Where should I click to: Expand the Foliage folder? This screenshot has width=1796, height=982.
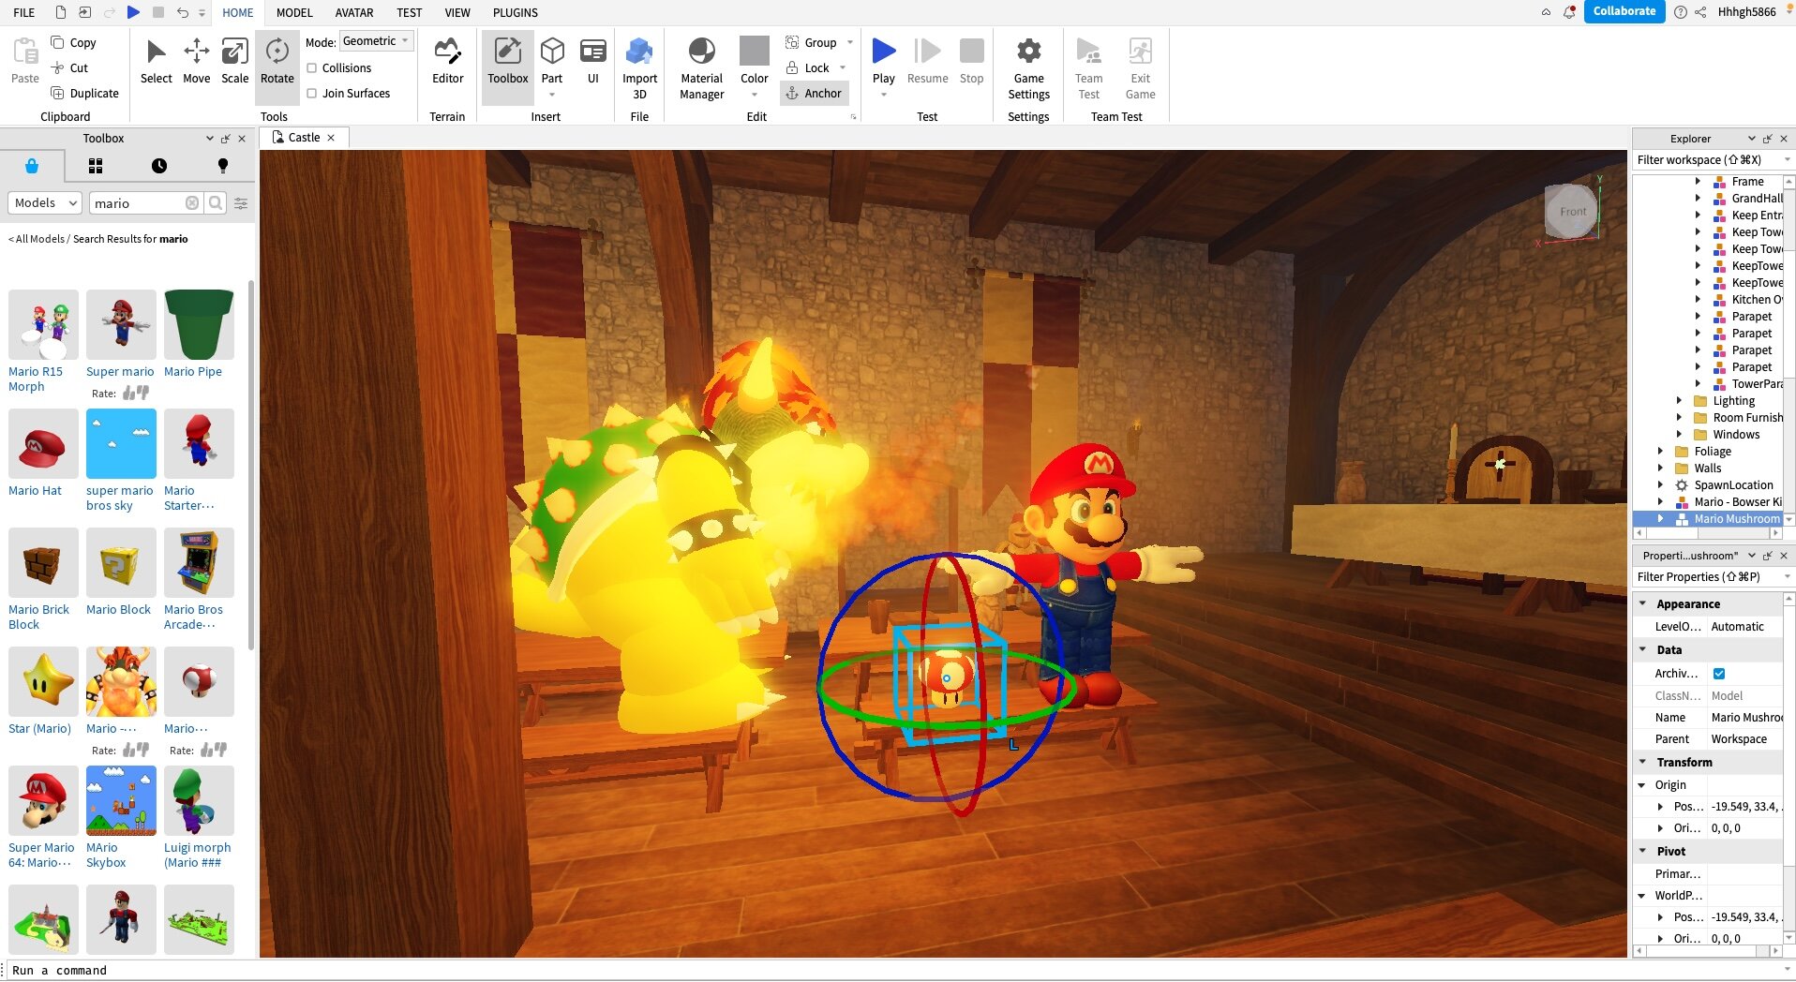(1660, 451)
